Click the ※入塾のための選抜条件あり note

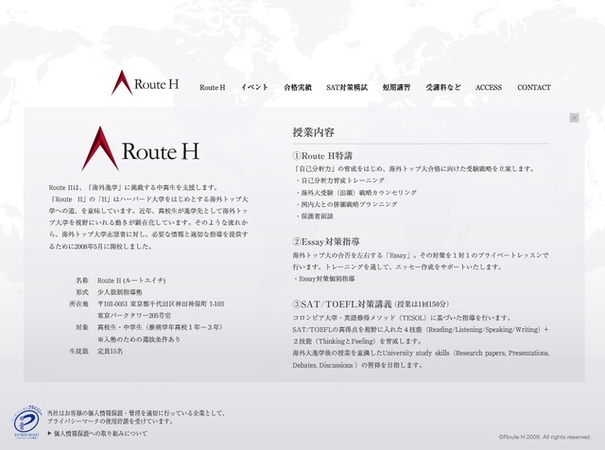139,339
